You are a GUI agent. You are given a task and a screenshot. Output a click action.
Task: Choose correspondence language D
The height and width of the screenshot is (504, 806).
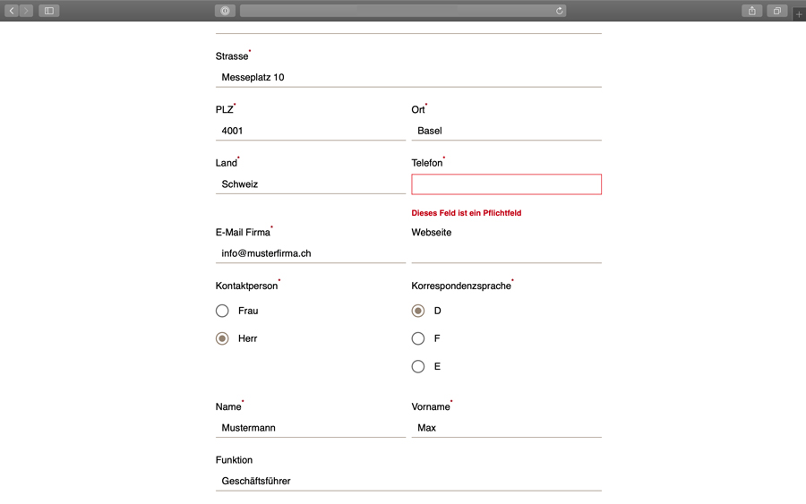[418, 311]
